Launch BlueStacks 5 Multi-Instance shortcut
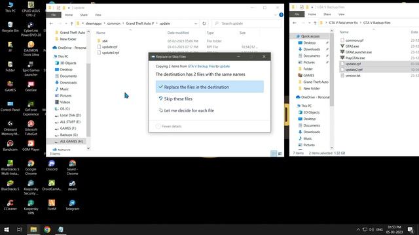419x235 pixels. pos(10,168)
